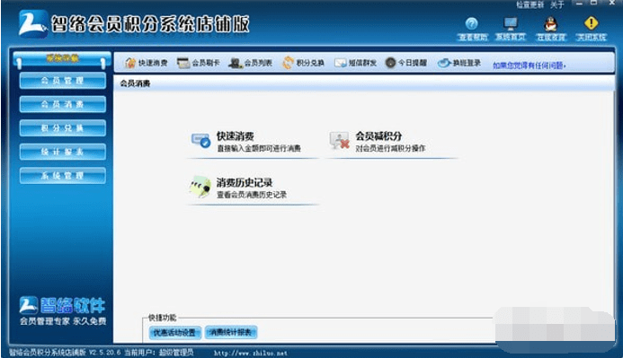Select 统计报表 in left sidebar
Image resolution: width=623 pixels, height=358 pixels.
coord(63,152)
